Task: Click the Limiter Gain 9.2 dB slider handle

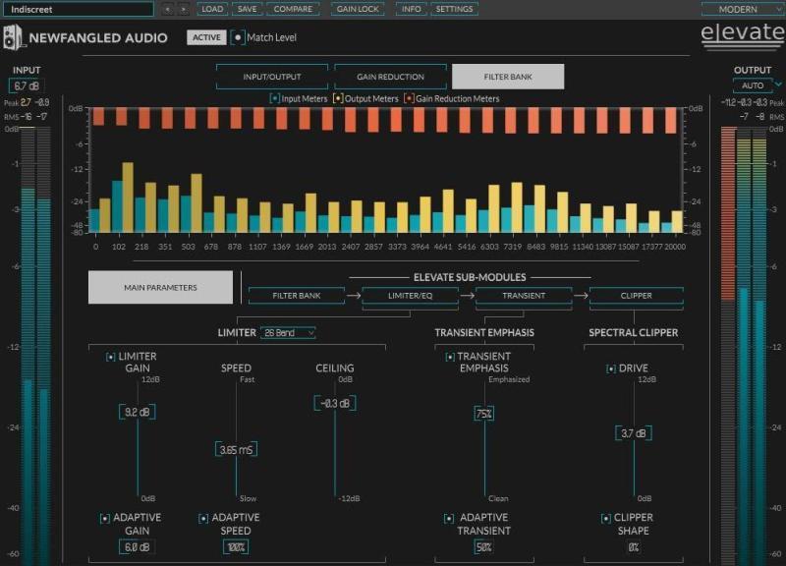Action: point(137,412)
